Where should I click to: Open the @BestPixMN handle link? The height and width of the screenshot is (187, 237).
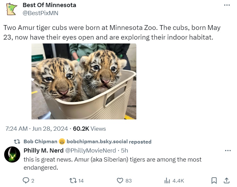coord(40,13)
